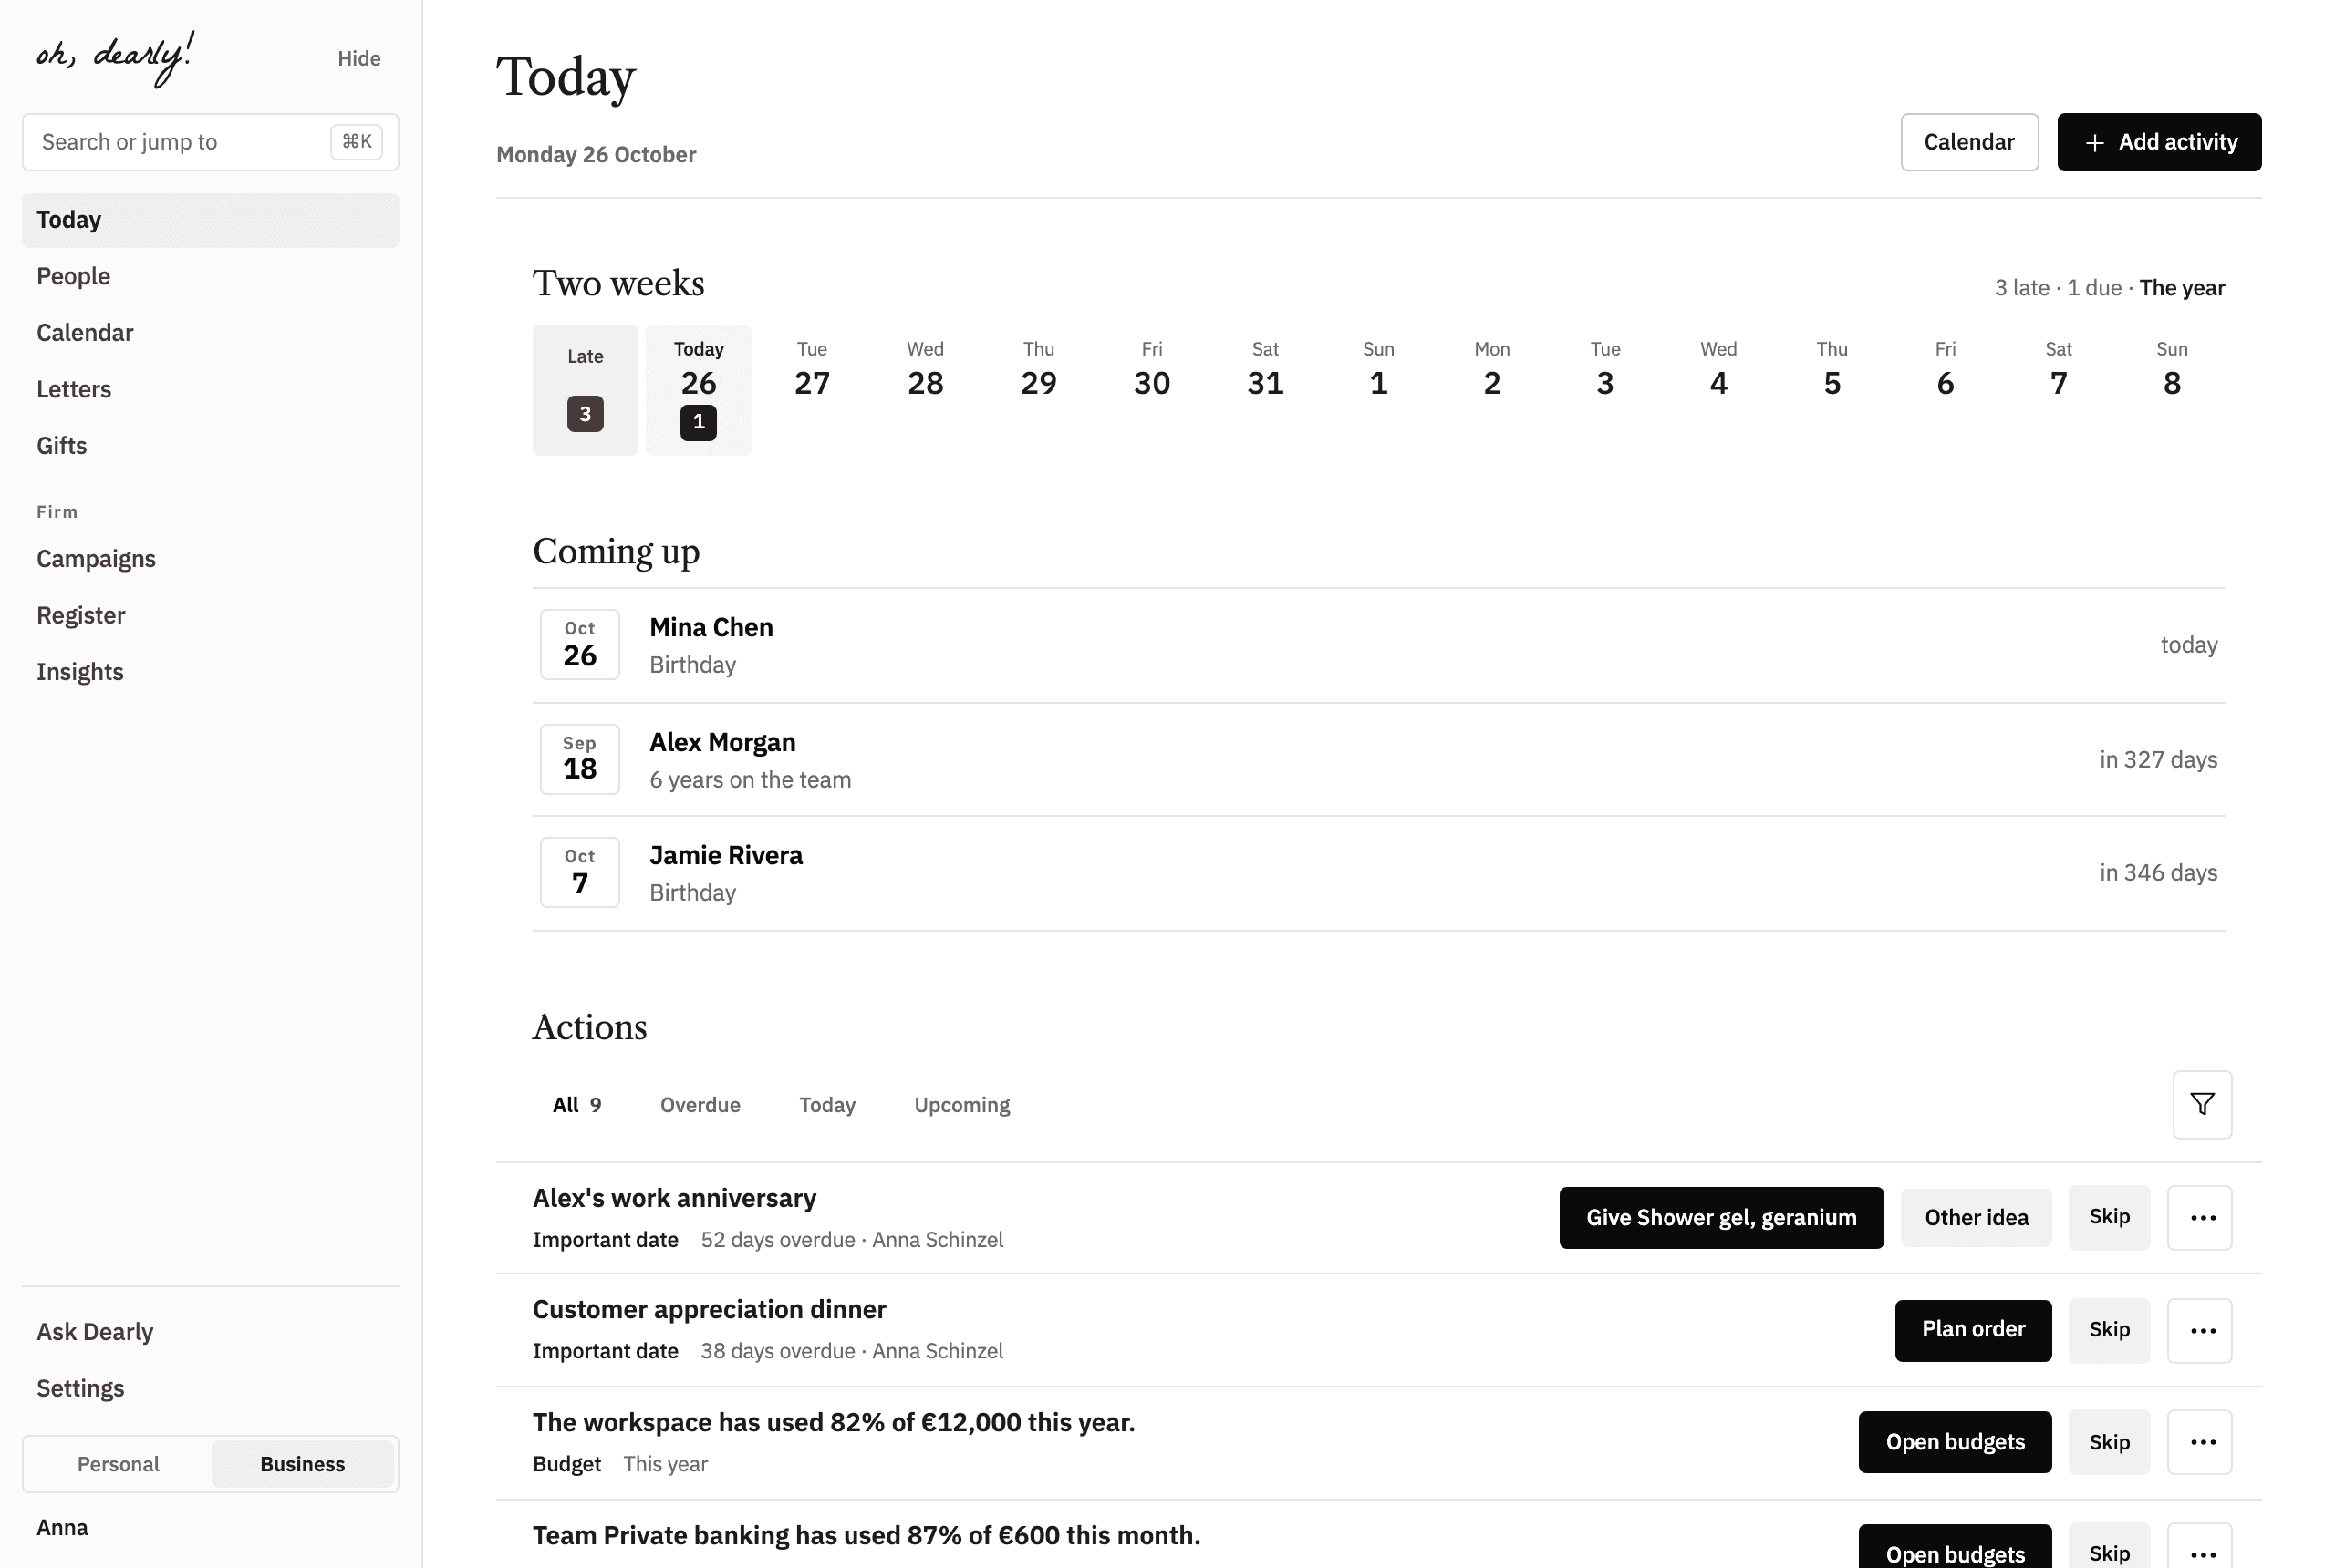The width and height of the screenshot is (2335, 1568).
Task: Open Letters in the sidebar
Action: pyautogui.click(x=210, y=389)
